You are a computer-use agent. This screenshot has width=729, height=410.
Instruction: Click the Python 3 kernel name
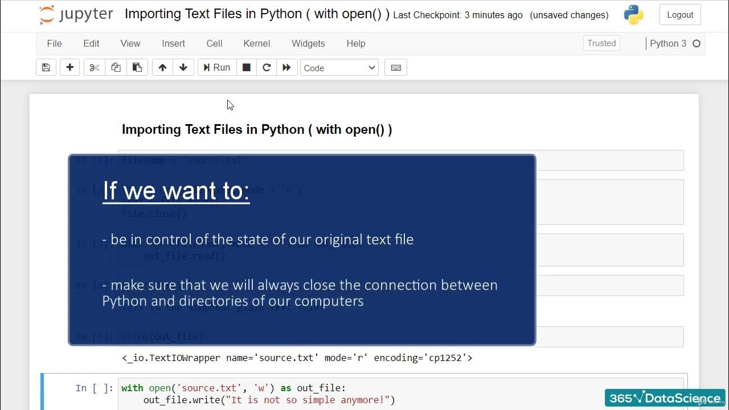(668, 43)
